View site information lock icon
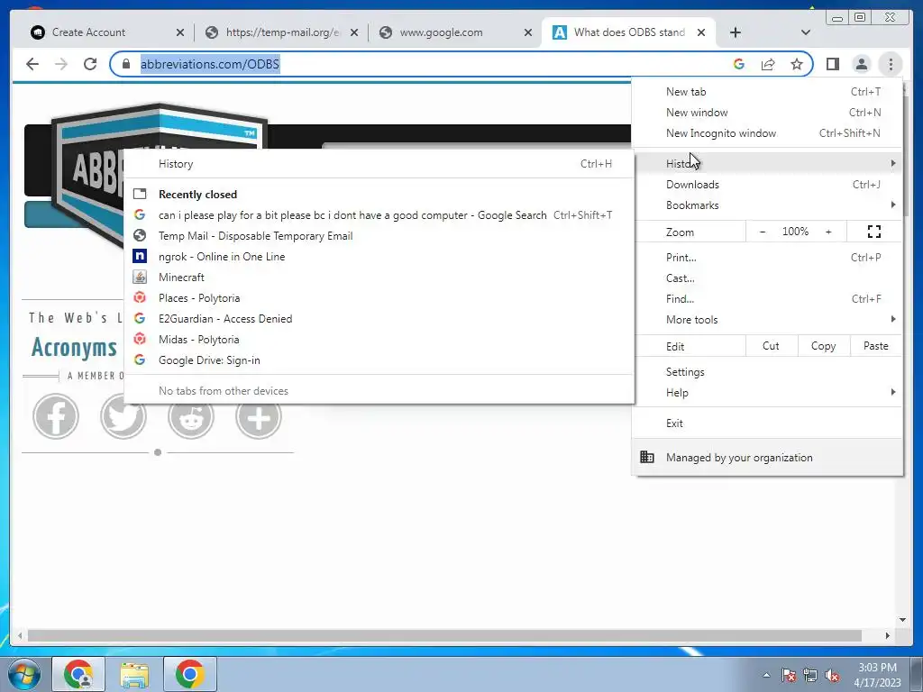The height and width of the screenshot is (692, 923). tap(125, 64)
